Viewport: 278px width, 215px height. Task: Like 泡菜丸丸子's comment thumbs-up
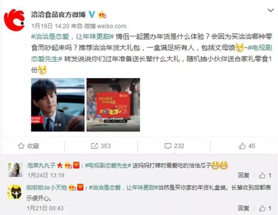[x=265, y=175]
